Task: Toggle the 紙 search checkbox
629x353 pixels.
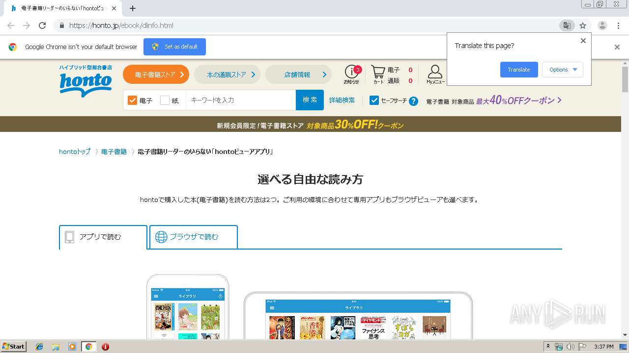Action: pos(165,100)
